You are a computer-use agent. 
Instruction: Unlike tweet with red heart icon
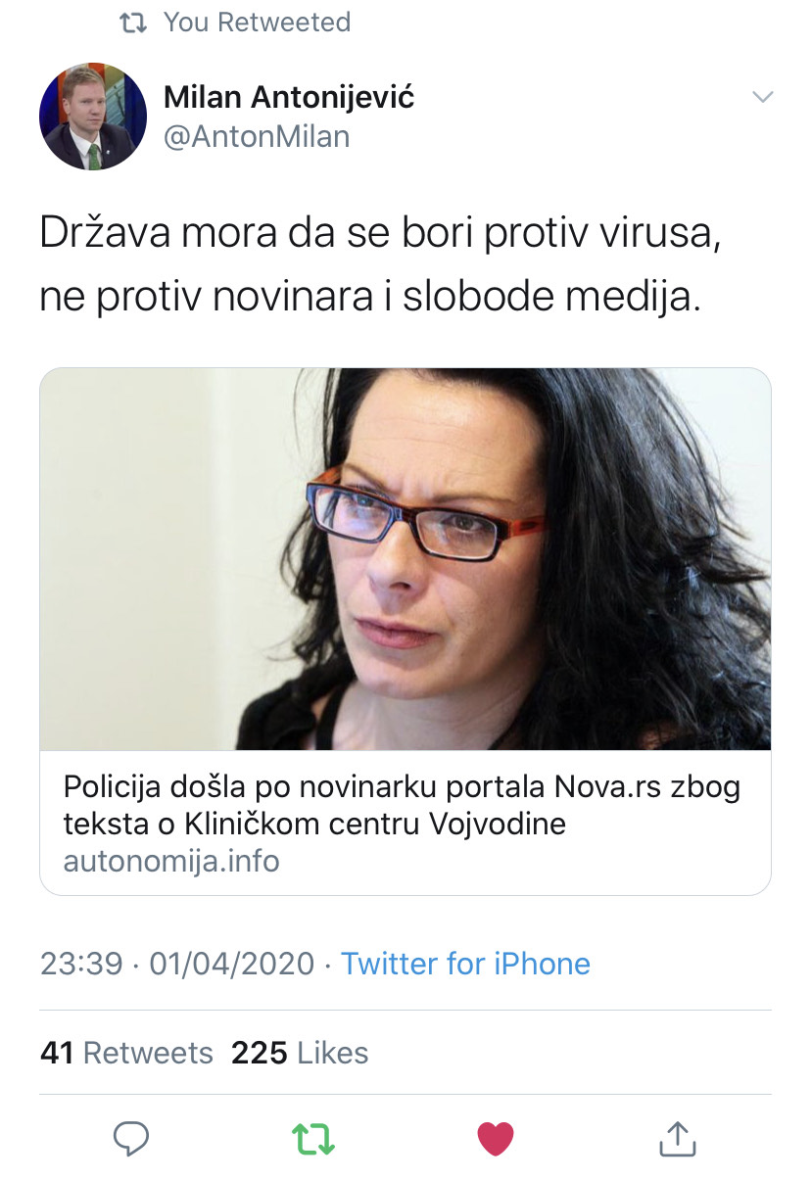click(495, 1139)
